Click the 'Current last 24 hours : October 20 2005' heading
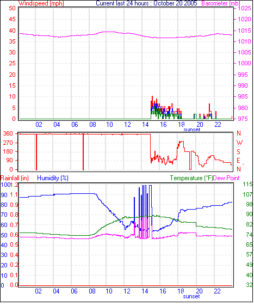 [146, 3]
